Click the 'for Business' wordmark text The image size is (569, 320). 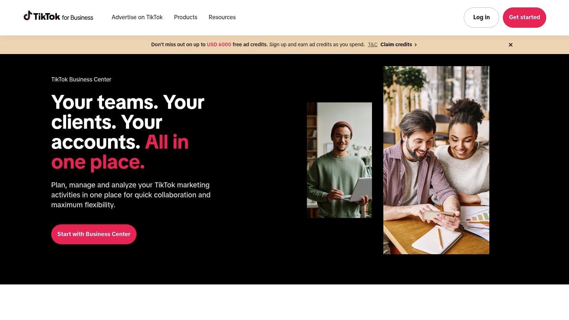[x=78, y=17]
